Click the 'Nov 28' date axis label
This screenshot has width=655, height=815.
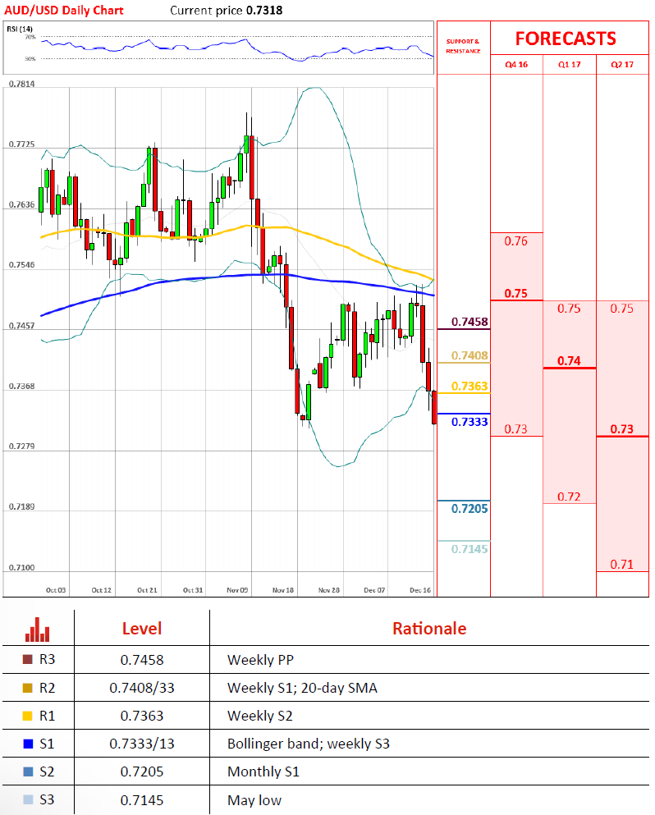pos(329,590)
